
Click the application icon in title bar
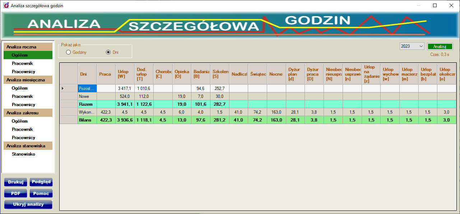coord(6,6)
